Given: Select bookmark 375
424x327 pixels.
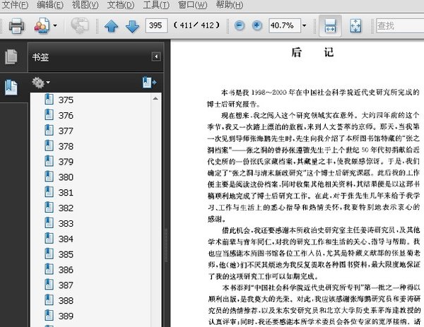Looking at the screenshot, I should pos(66,100).
